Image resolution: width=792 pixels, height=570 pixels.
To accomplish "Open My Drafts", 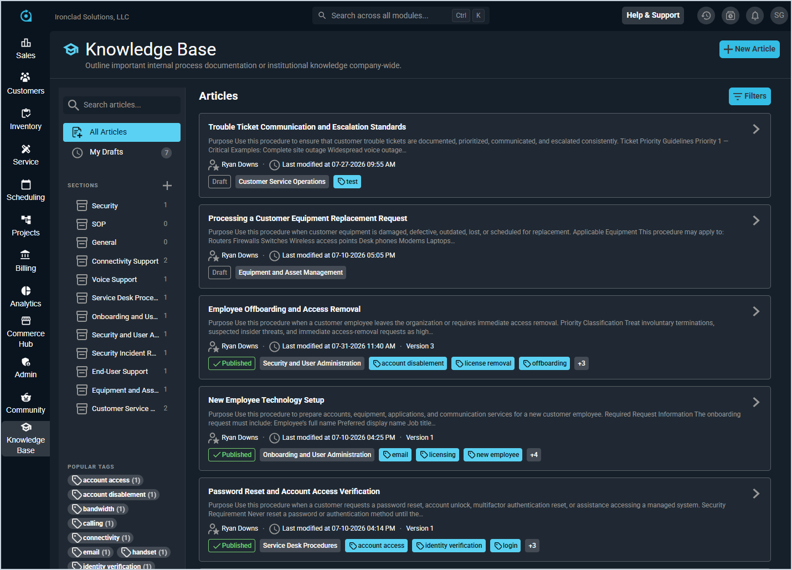I will click(x=122, y=152).
